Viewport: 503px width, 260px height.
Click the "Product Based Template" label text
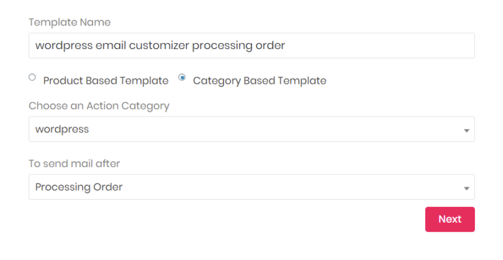[x=106, y=81]
